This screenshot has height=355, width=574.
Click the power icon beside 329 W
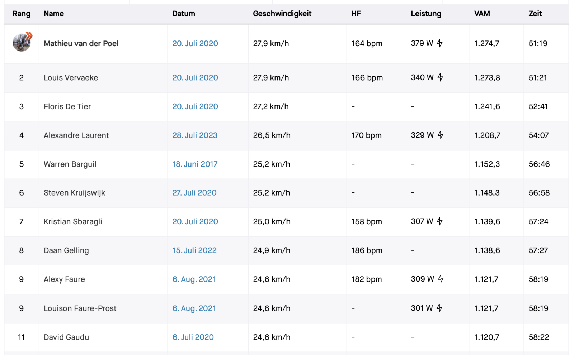pyautogui.click(x=441, y=135)
